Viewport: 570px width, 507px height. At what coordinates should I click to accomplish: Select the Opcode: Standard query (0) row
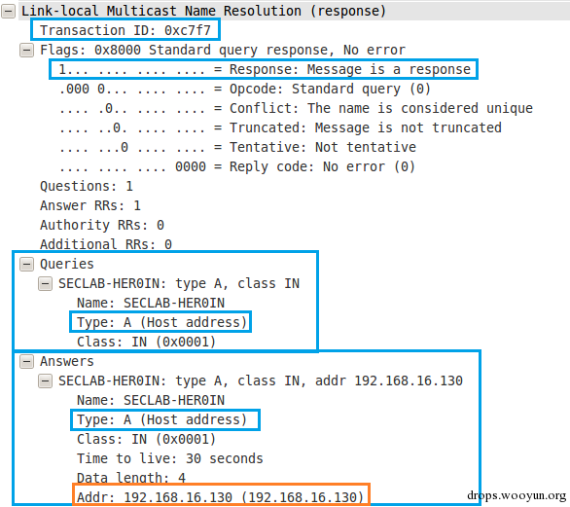[x=245, y=89]
